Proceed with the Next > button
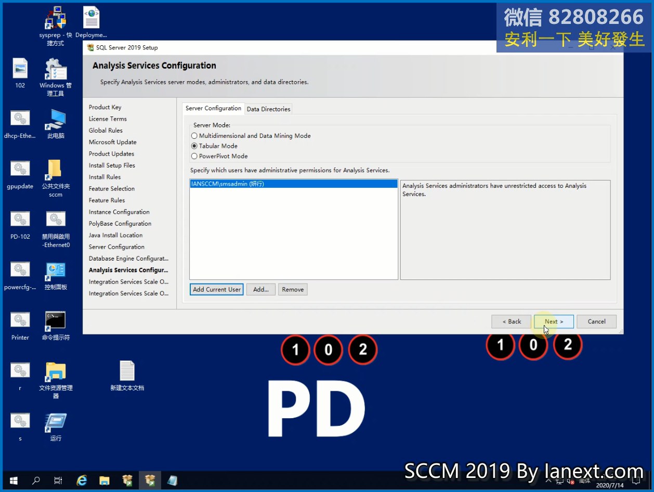Viewport: 654px width, 492px height. 554,321
